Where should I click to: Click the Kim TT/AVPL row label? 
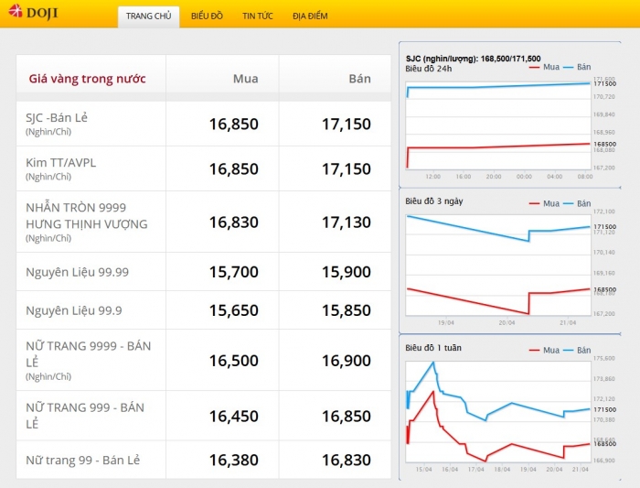[x=60, y=163]
